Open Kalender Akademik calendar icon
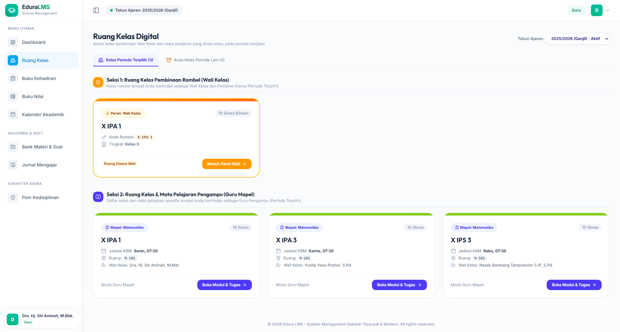Viewport: 620px width, 332px height. [x=13, y=115]
